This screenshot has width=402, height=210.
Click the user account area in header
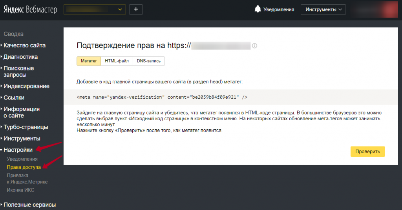click(x=375, y=9)
